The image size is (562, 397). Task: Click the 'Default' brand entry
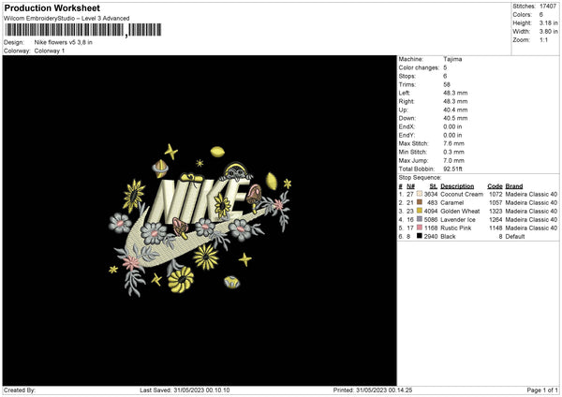tap(515, 237)
